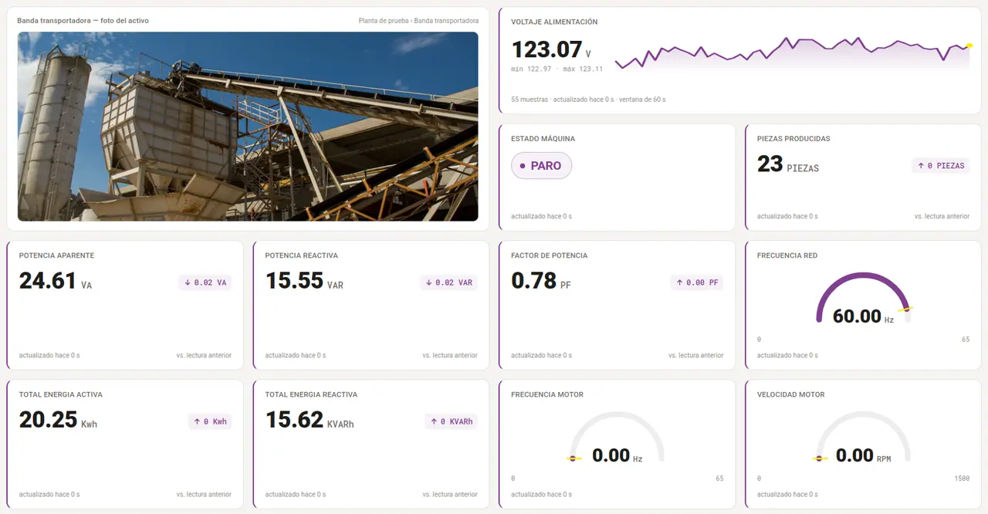This screenshot has height=514, width=988.
Task: Click 'vs. lectura anterior' in Potencia Aparente card
Action: [204, 356]
